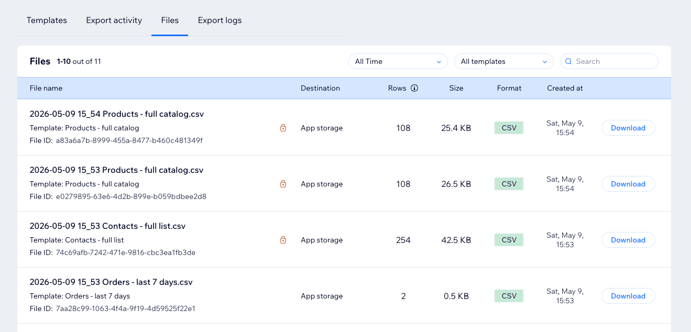Click Template: Orders - last 7 days text
The image size is (691, 332).
click(80, 296)
